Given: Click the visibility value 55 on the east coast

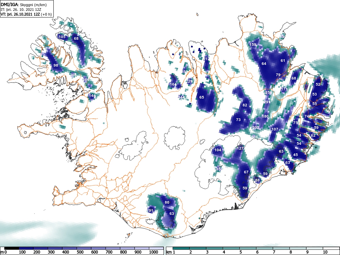Looking at the screenshot, I should (x=314, y=104).
